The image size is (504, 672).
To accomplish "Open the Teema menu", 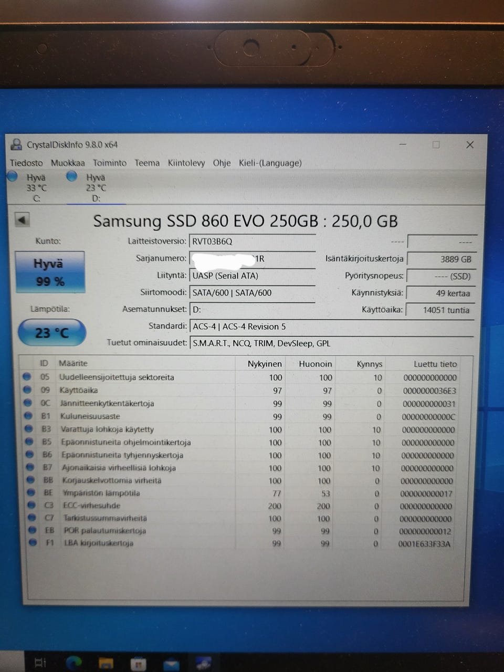I will click(x=147, y=163).
